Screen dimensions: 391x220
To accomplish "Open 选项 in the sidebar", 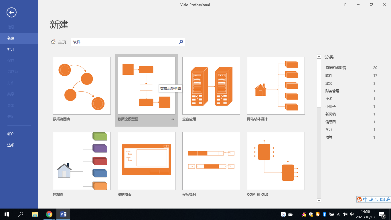I will (x=11, y=145).
